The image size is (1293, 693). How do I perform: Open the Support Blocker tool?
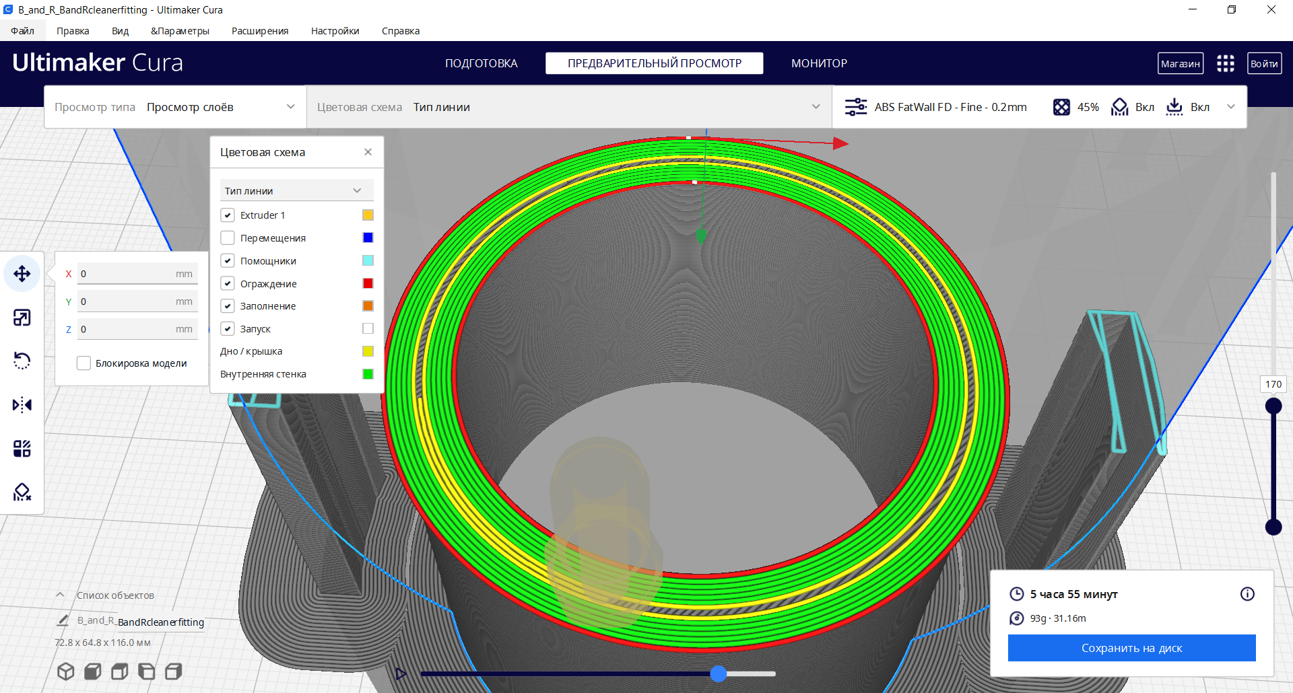coord(22,493)
